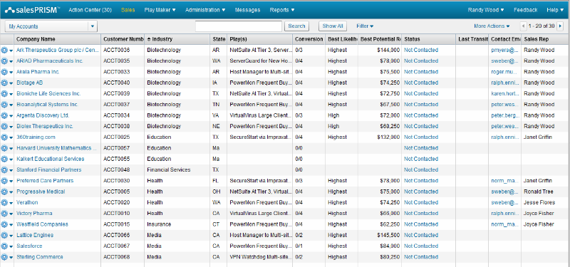This screenshot has height=267, width=570.
Task: Select the Sales tab
Action: coord(128,10)
